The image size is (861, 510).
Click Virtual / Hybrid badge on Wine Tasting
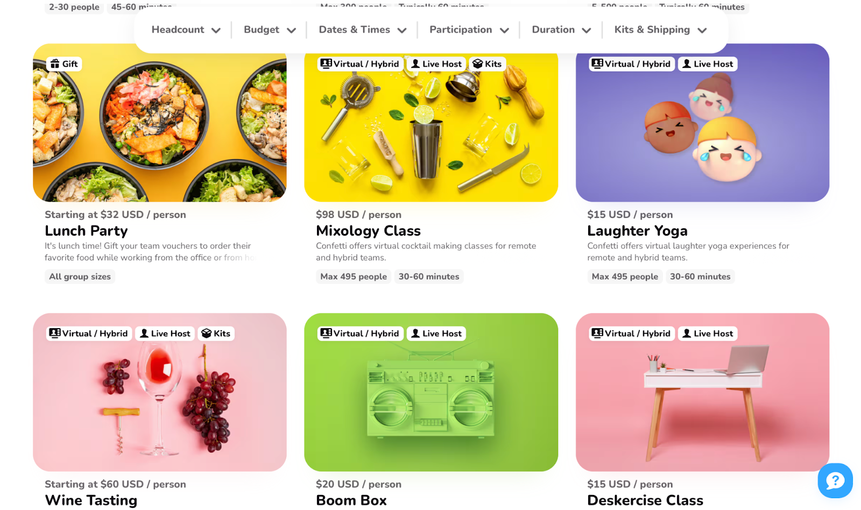tap(89, 334)
